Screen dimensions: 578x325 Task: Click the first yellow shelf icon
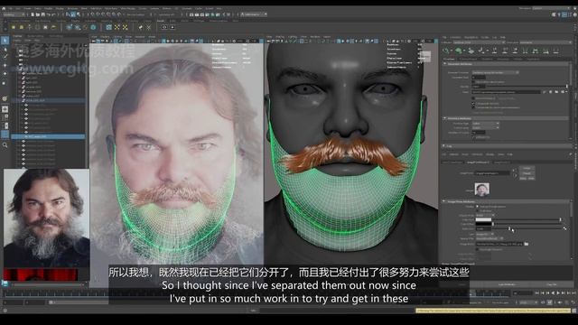click(14, 27)
